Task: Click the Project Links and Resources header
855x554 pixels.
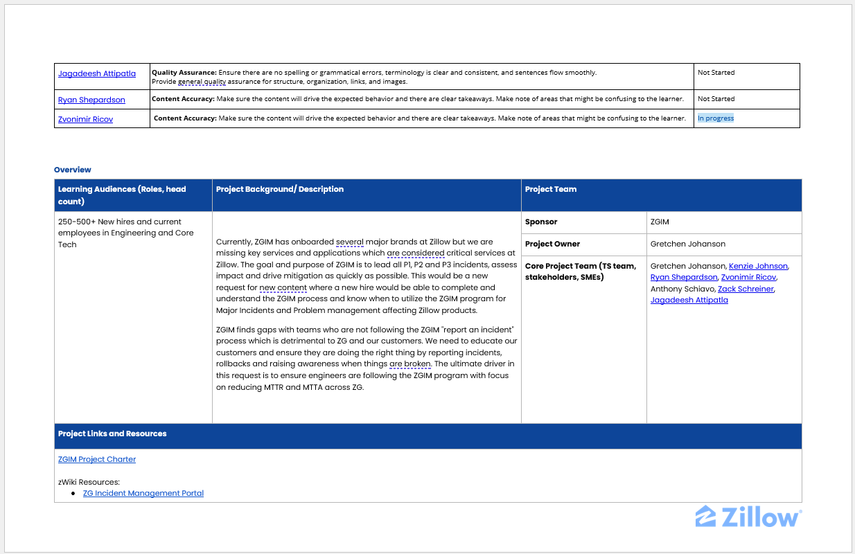Action: (112, 434)
